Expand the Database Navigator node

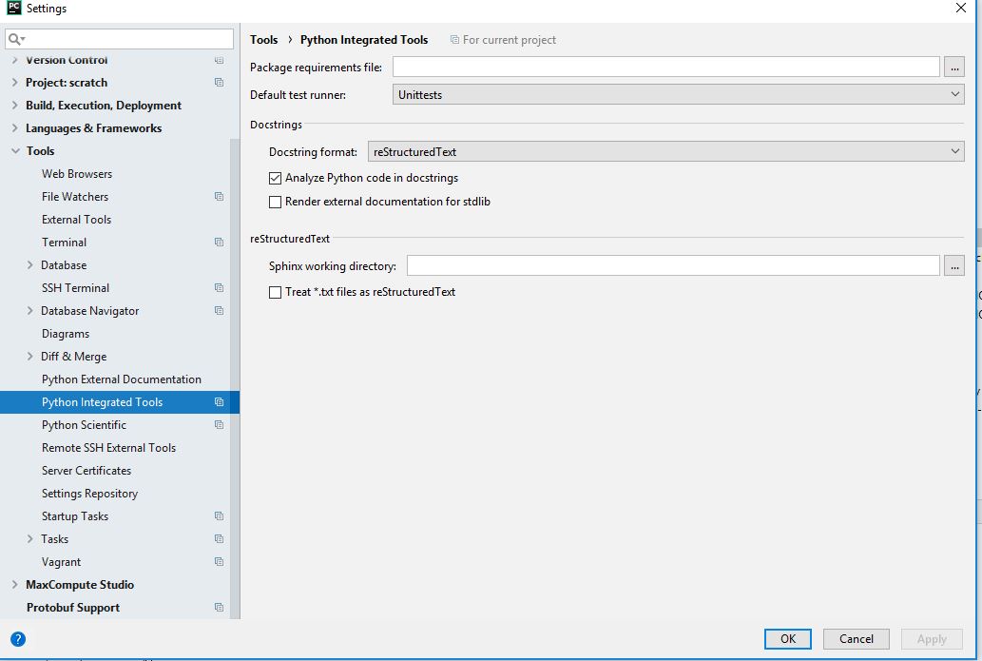click(29, 311)
